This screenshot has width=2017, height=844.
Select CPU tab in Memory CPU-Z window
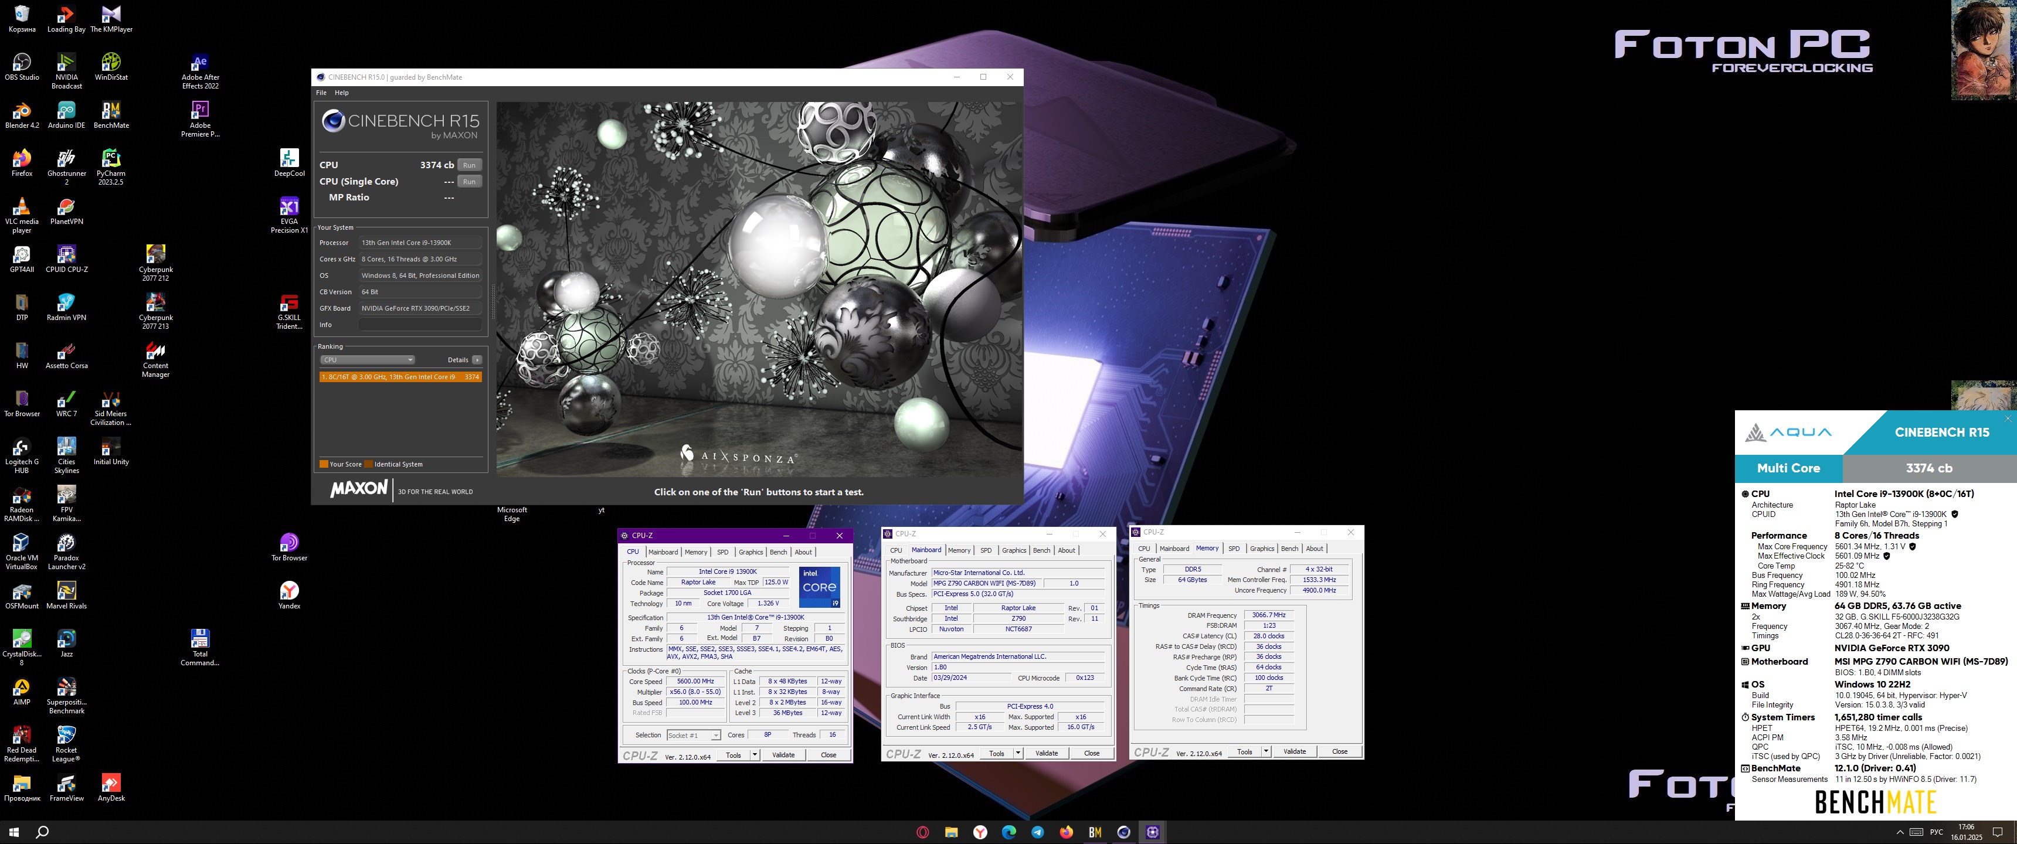point(1144,549)
